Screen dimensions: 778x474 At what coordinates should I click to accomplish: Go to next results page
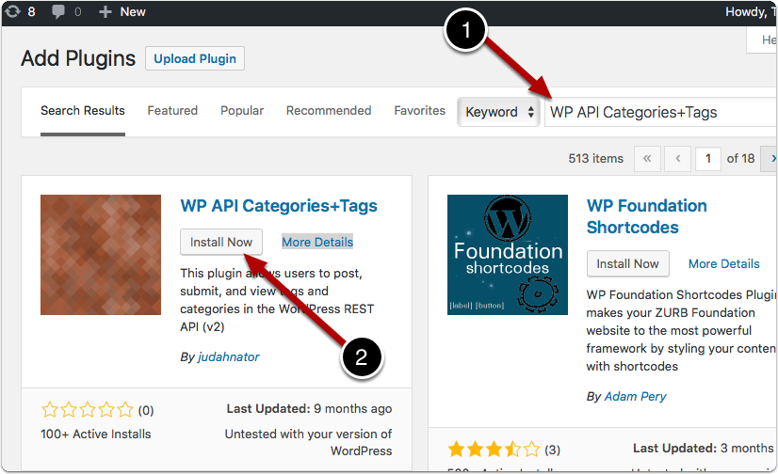[x=770, y=159]
